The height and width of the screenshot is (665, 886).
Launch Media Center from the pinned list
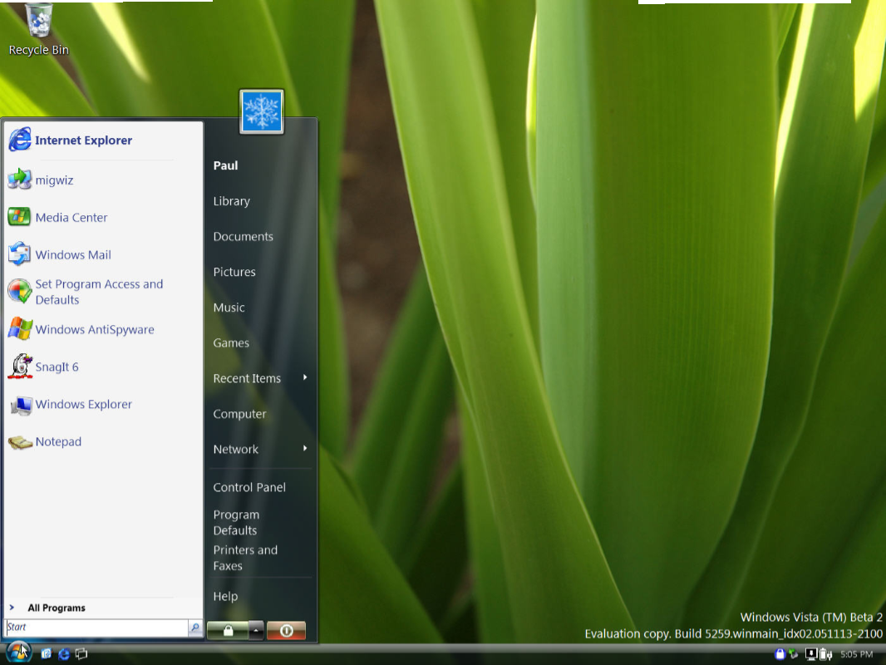[x=71, y=218]
